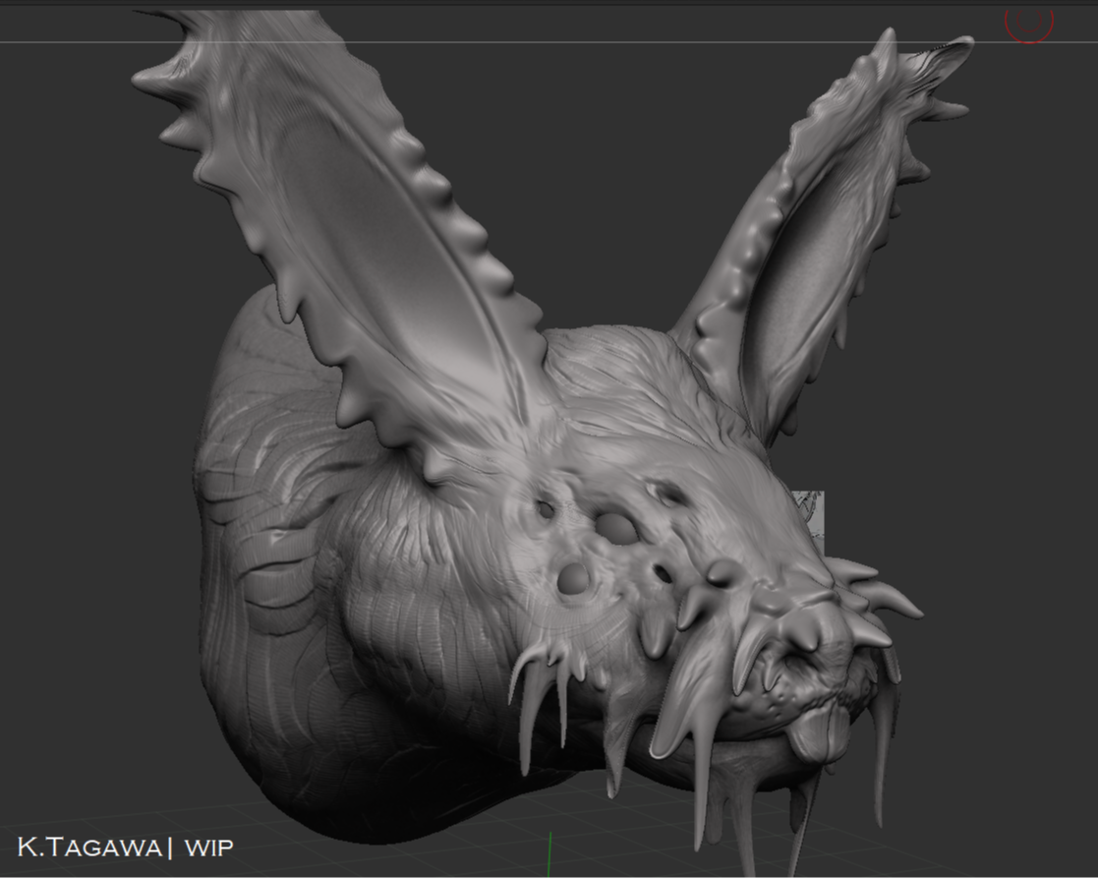The width and height of the screenshot is (1098, 878).
Task: Click the largest central eye socket
Action: coord(617,528)
